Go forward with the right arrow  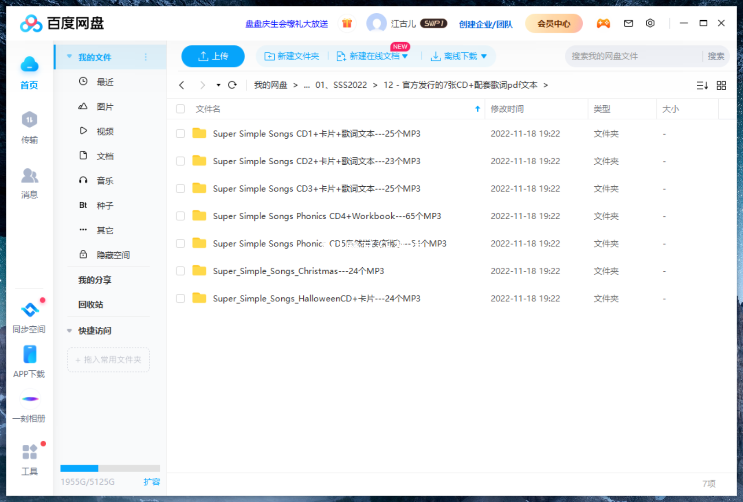click(x=202, y=85)
